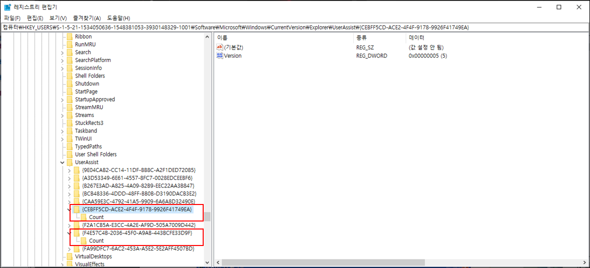Select the {F4E57C4B-2036-45F0-A9AB-443BCFE33D9F} key
The image size is (590, 268).
tap(137, 232)
